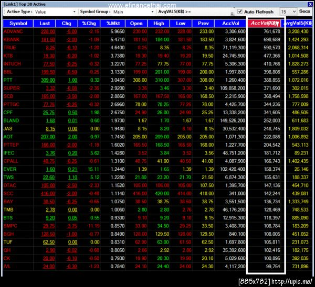Select the EVER symbol
The width and height of the screenshot is (315, 287).
coord(10,169)
